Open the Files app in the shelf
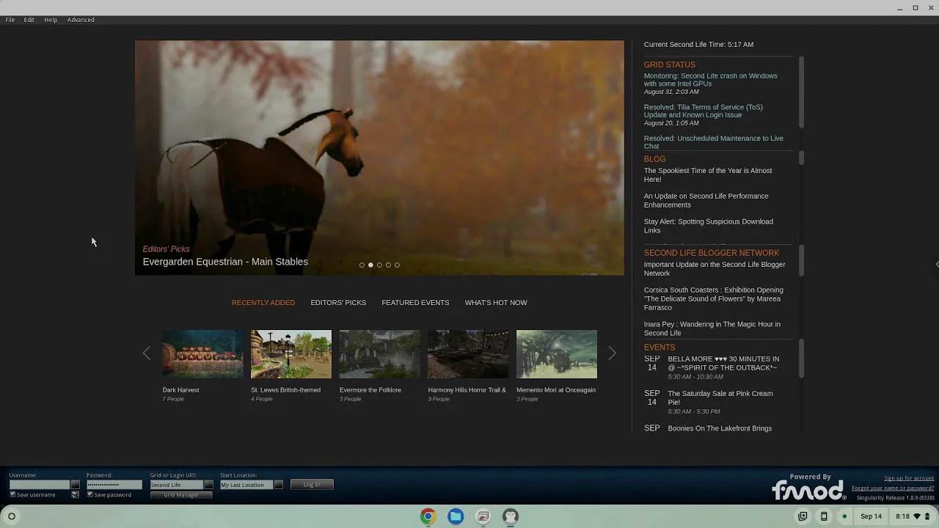The image size is (939, 528). click(456, 516)
